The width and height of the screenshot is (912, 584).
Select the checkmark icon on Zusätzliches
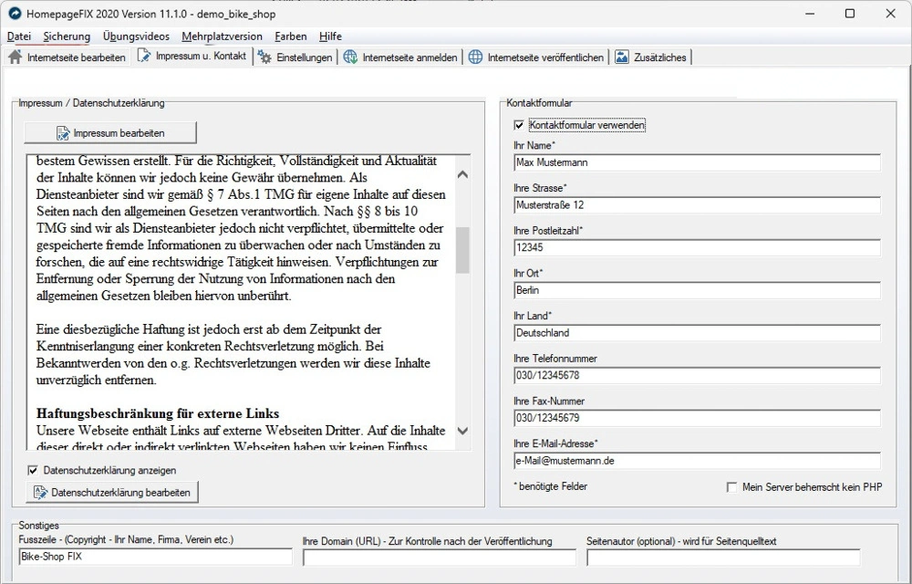622,56
